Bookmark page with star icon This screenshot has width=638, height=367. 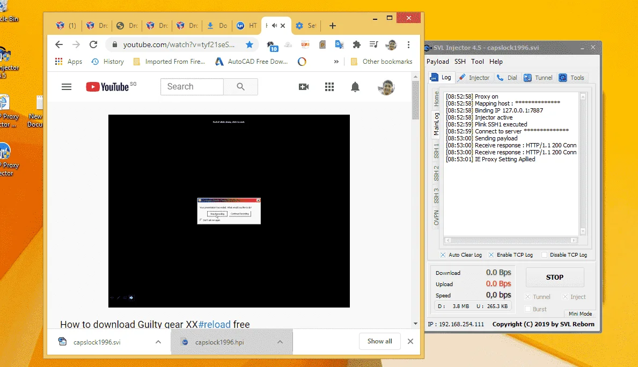[250, 44]
